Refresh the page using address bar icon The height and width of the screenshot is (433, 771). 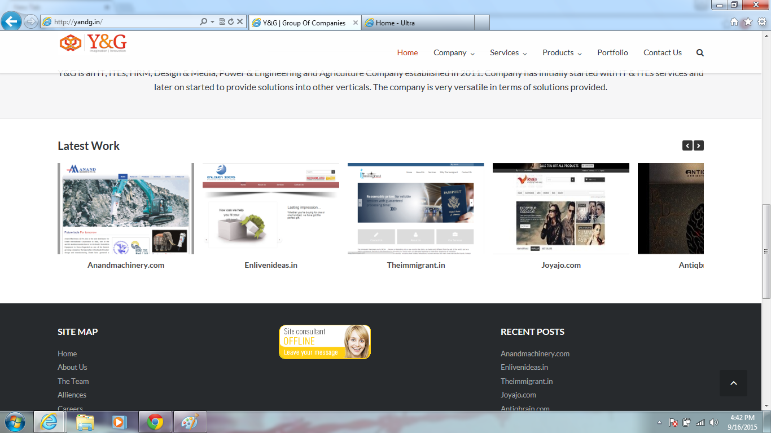click(231, 22)
